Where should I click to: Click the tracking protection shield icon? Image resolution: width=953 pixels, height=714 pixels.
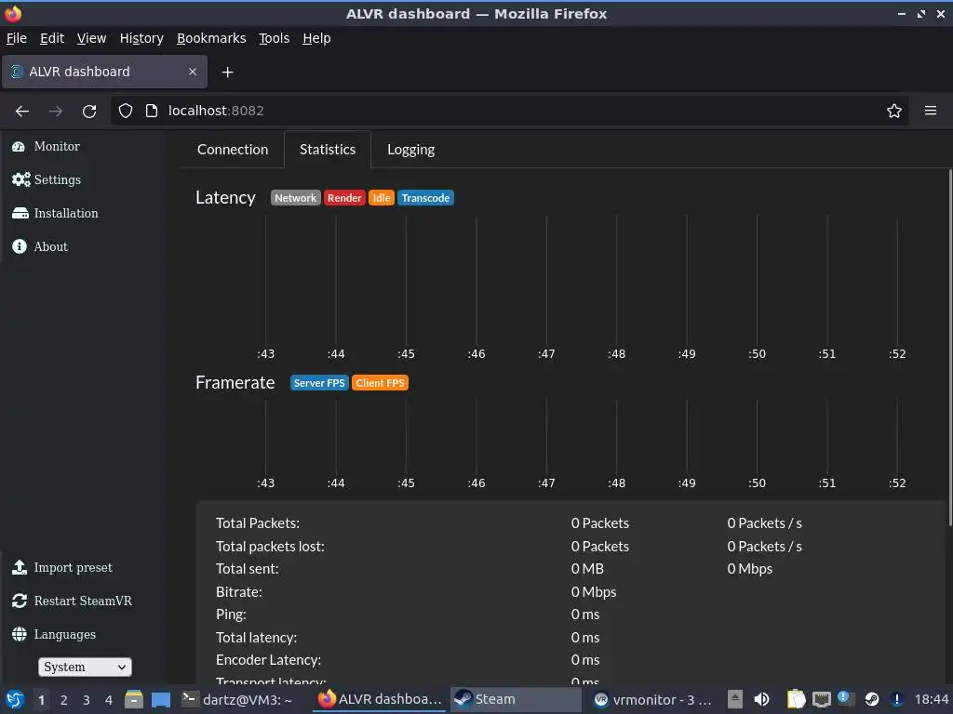[126, 111]
